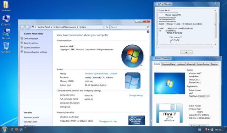
Task: Click the blue square Windows flag image
Action: 133,81
